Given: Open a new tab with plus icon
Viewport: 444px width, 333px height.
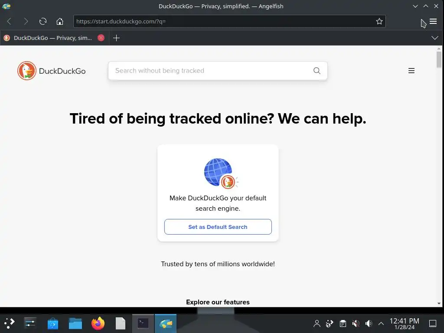Looking at the screenshot, I should click(116, 38).
